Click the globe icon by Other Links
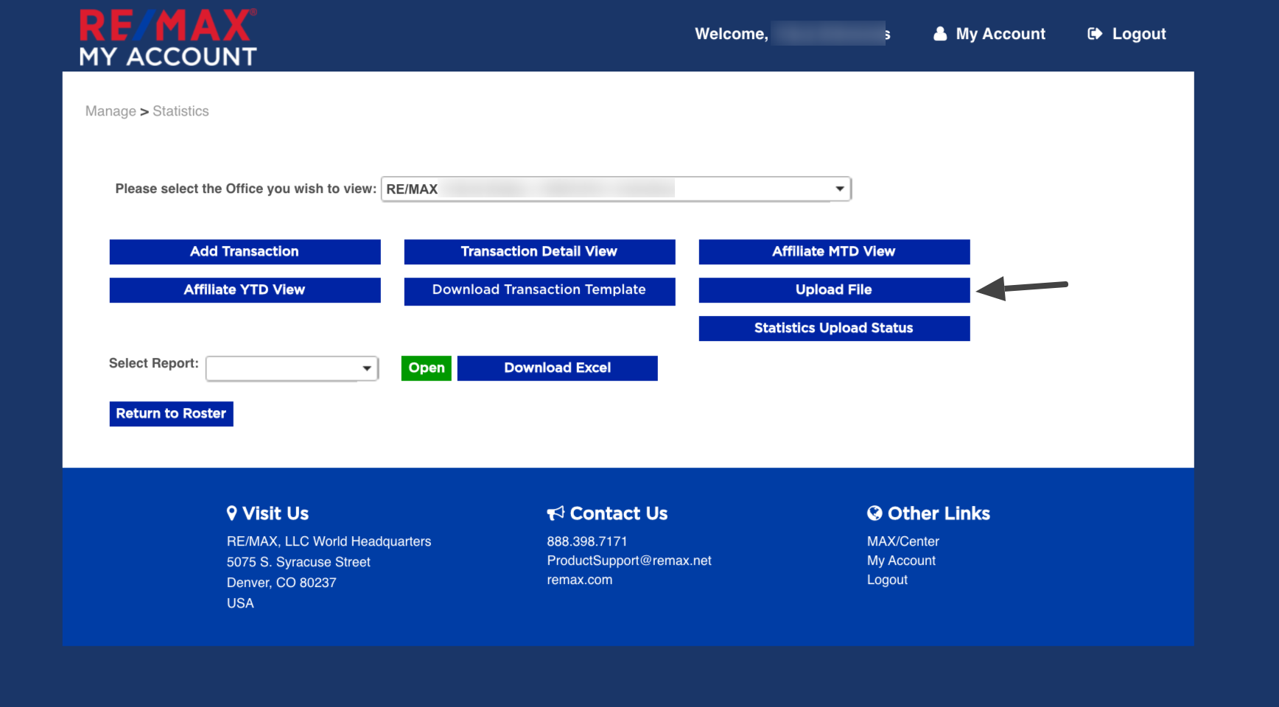 tap(875, 513)
